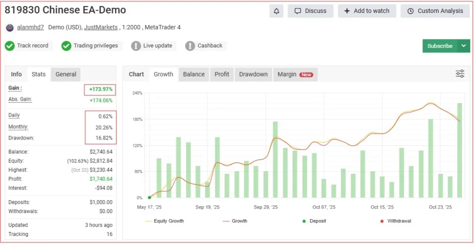Click the 819830 Chinese EA-Demo title
Image resolution: width=475 pixels, height=245 pixels.
[x=65, y=10]
